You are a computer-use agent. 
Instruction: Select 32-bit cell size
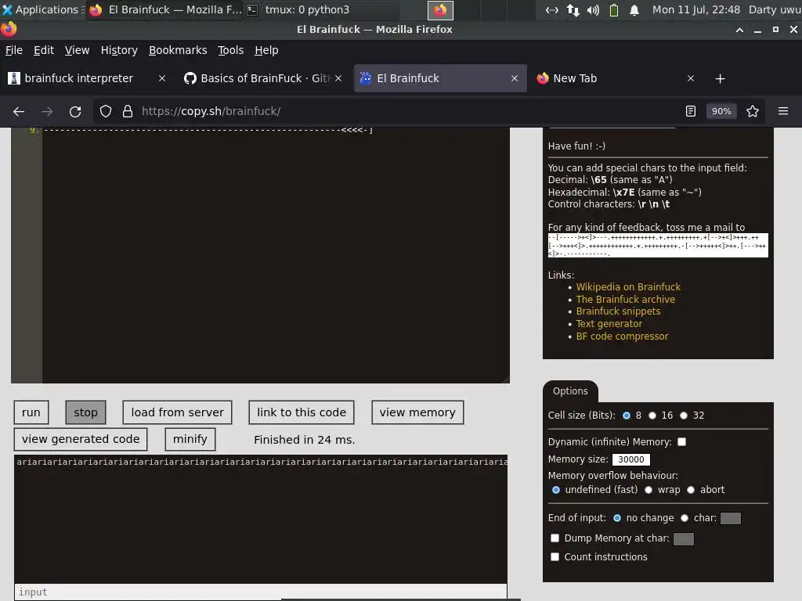pos(684,416)
